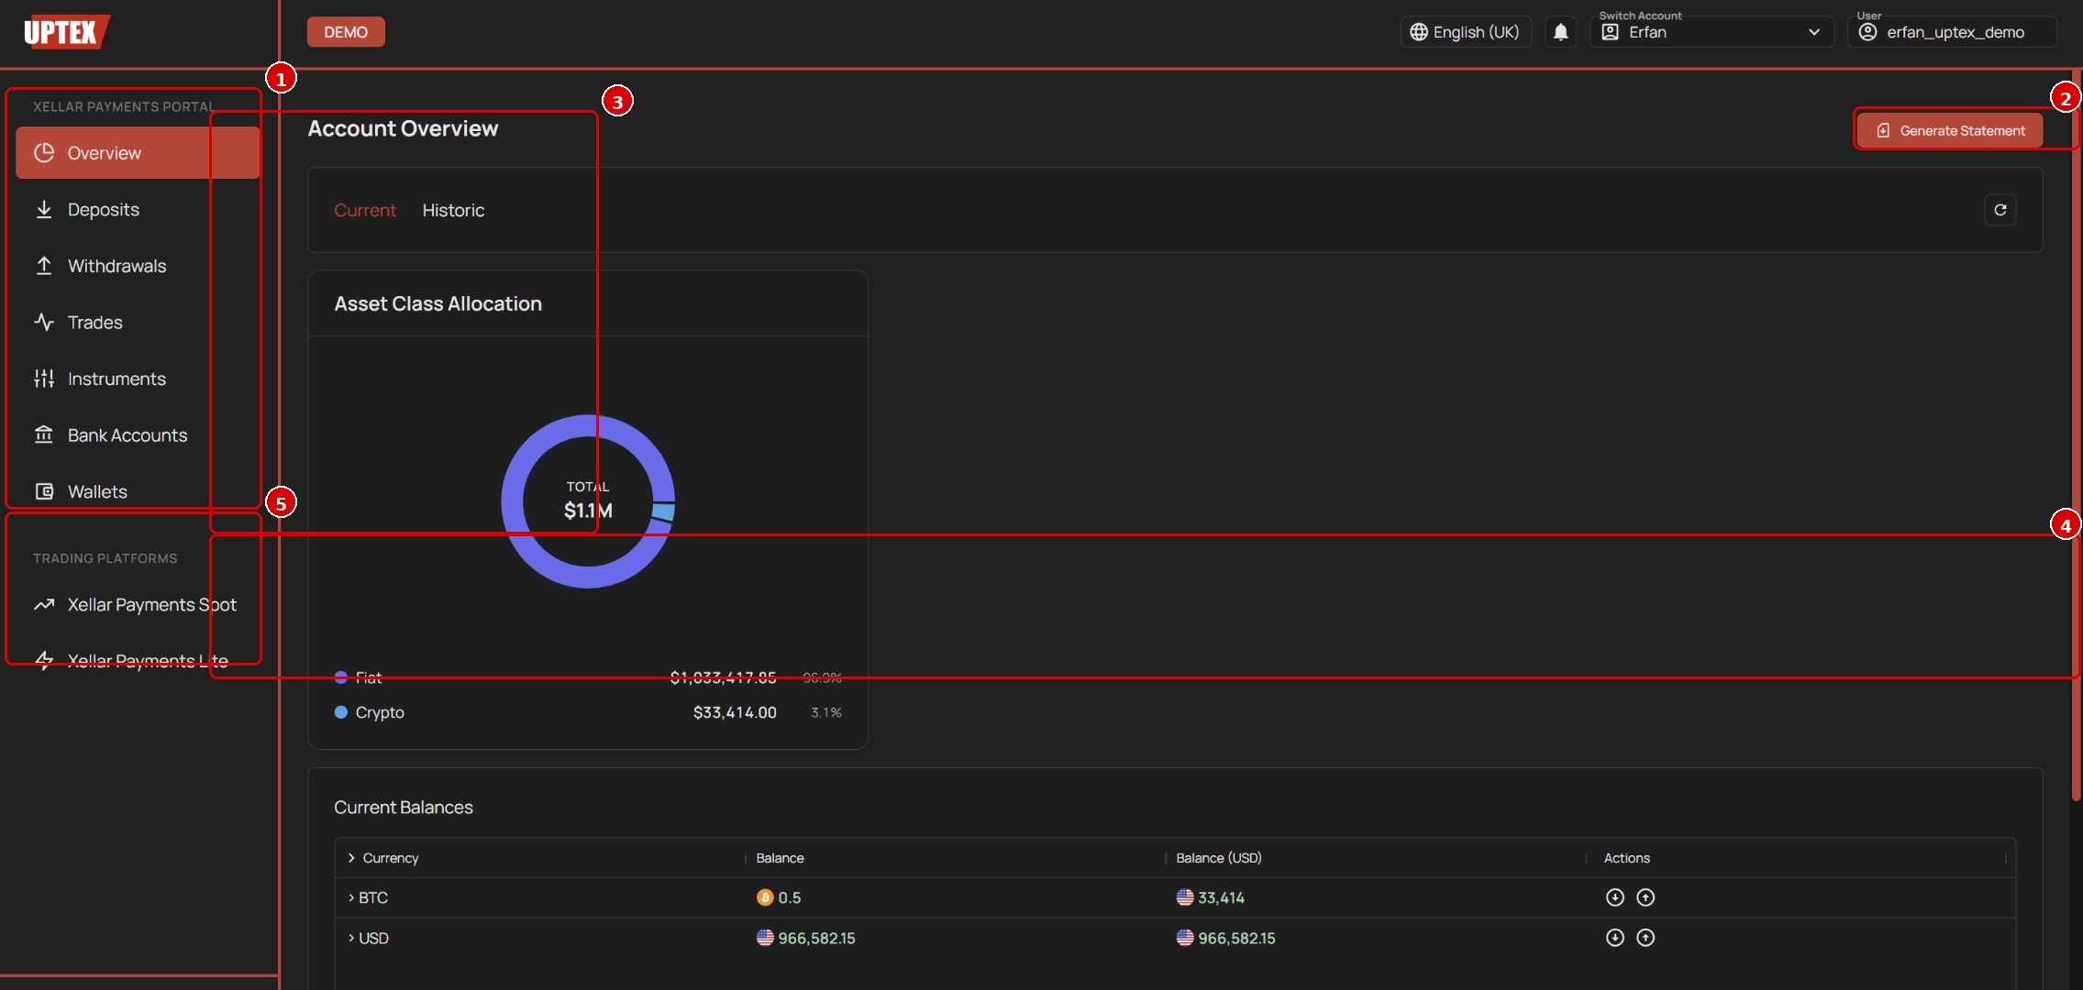The height and width of the screenshot is (990, 2083).
Task: Click the BTC deposit down-arrow icon
Action: 1615,897
